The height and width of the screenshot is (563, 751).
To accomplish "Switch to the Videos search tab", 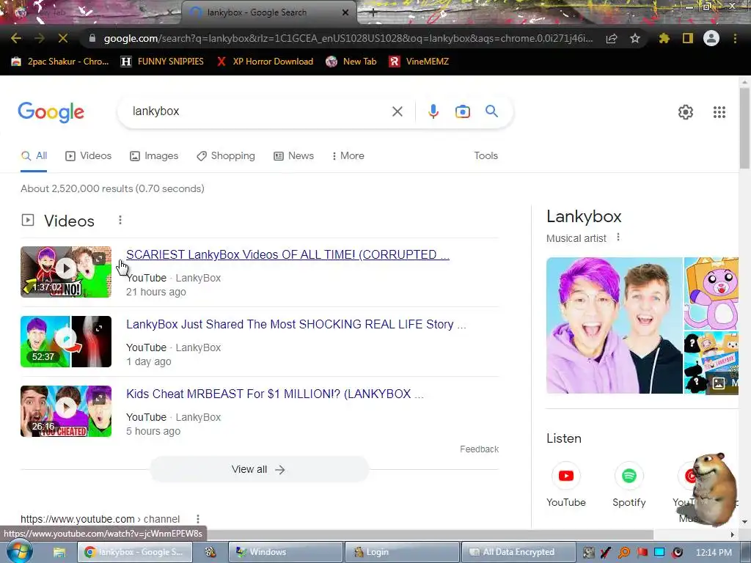I will (x=89, y=155).
